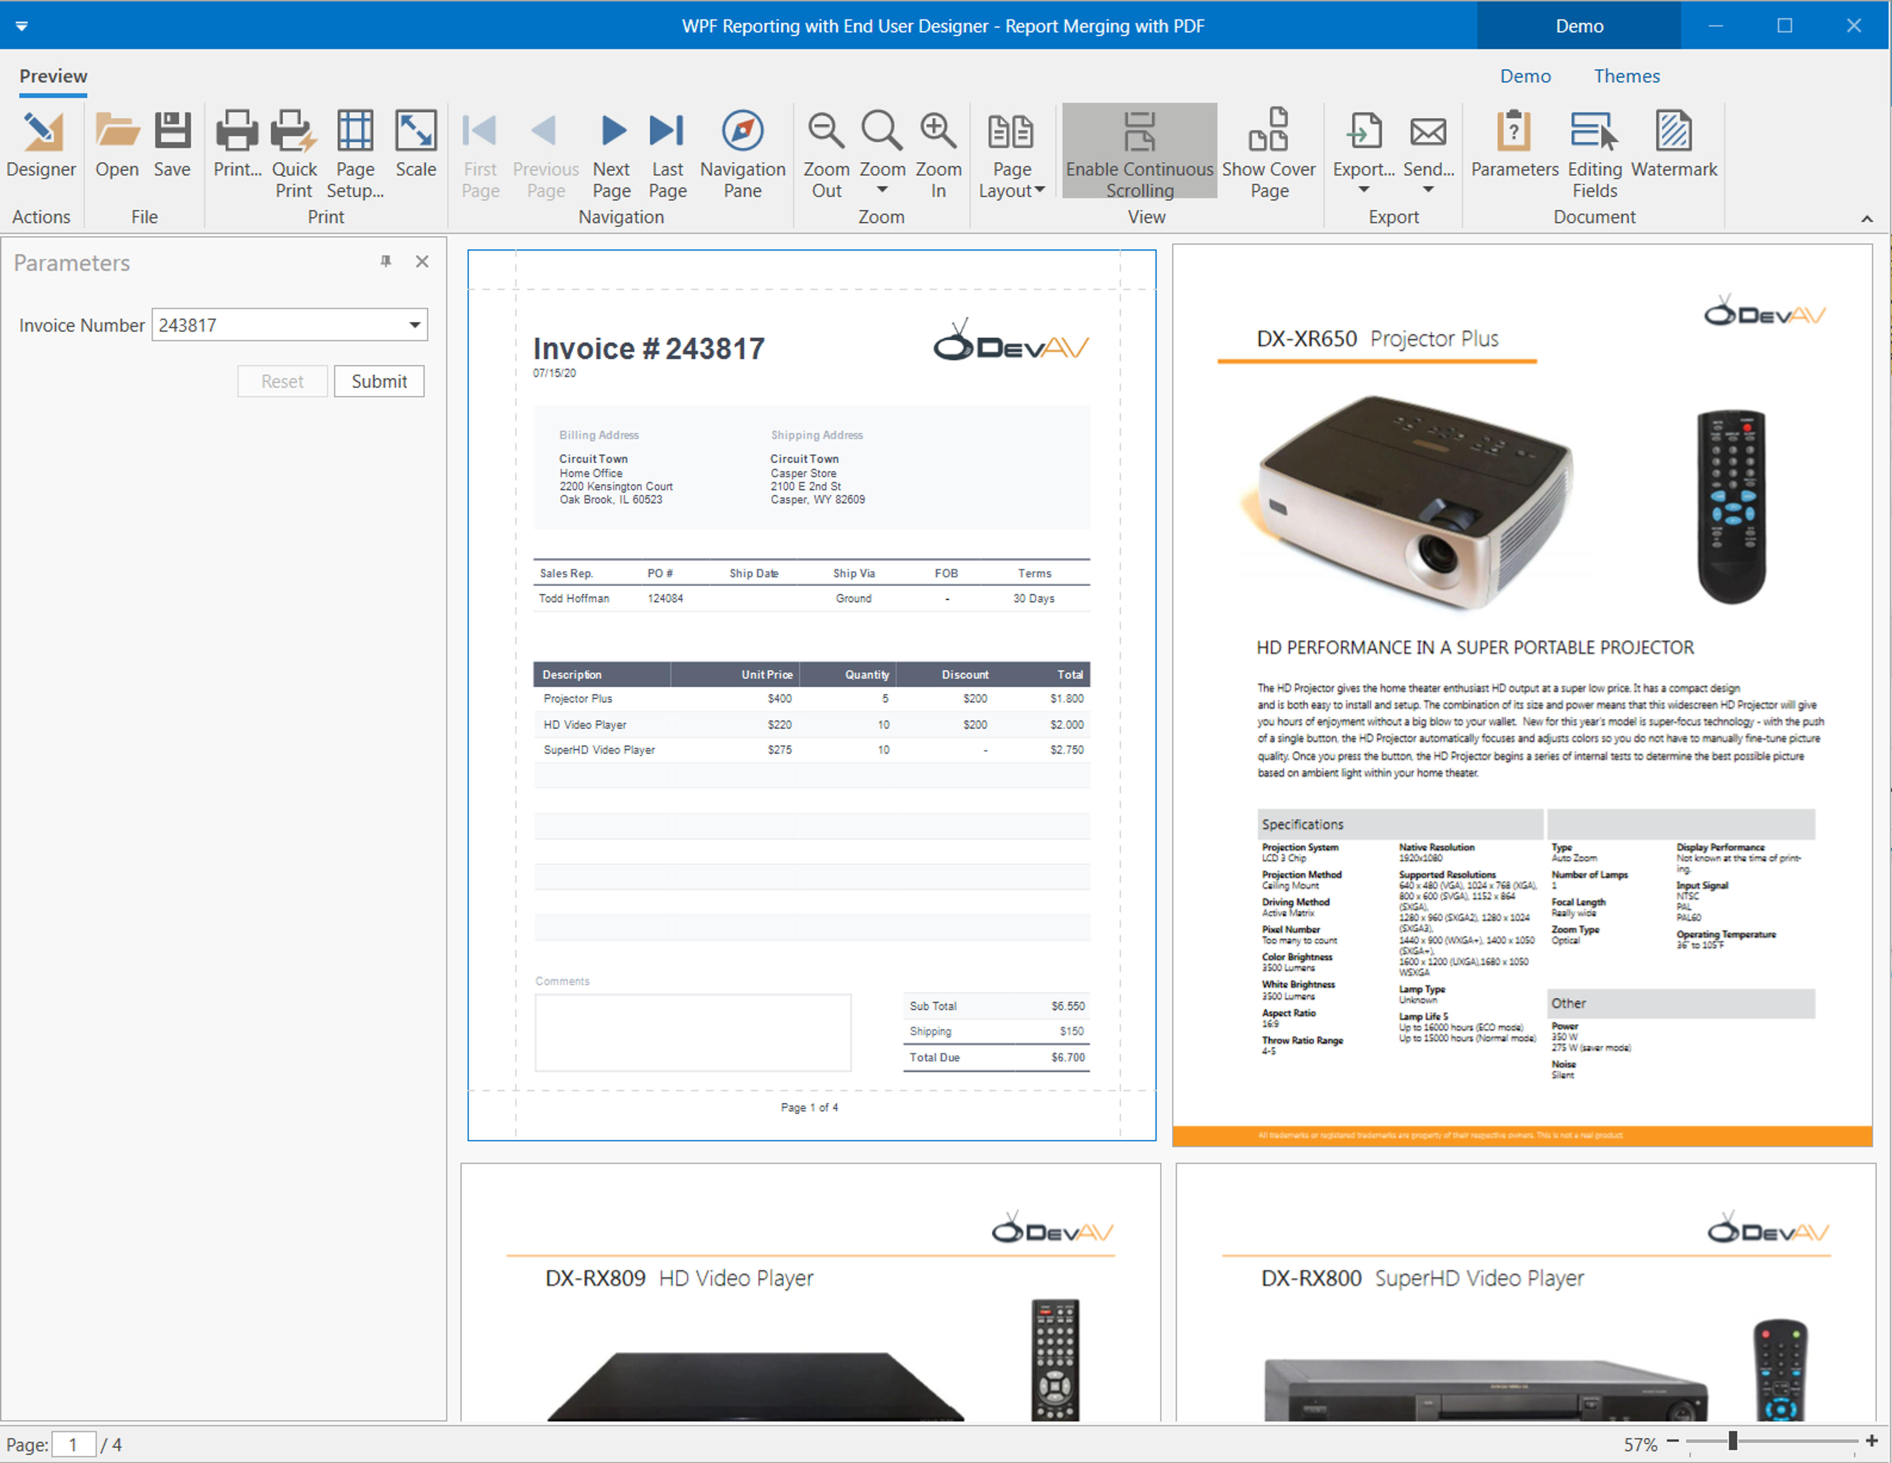Viewport: 1892px width, 1463px height.
Task: Click the Open file icon
Action: tap(117, 145)
